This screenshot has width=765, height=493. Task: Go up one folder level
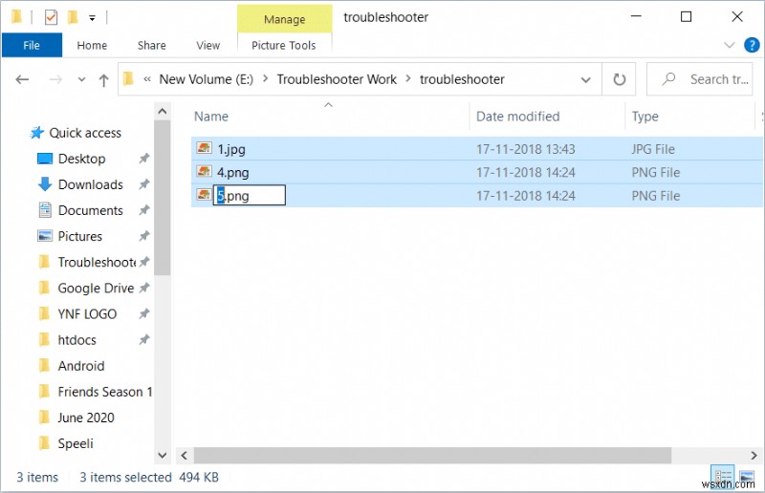coord(103,79)
